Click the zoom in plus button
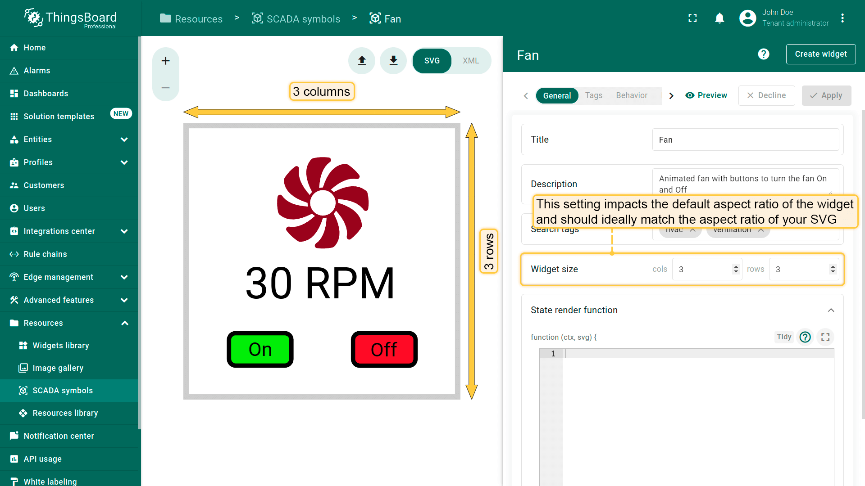 pyautogui.click(x=165, y=61)
